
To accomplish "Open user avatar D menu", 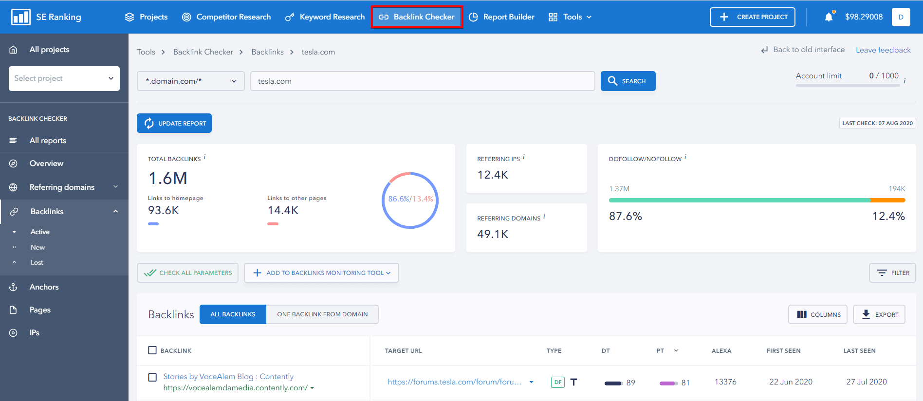I will [901, 17].
